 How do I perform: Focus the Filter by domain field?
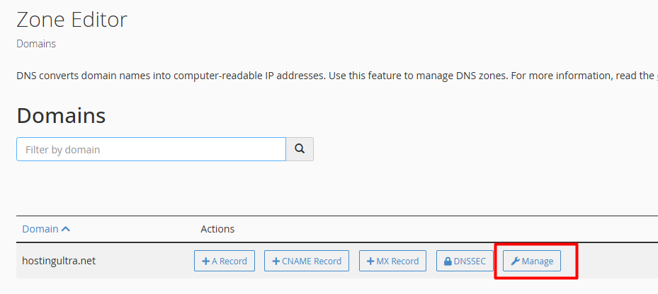[x=151, y=149]
